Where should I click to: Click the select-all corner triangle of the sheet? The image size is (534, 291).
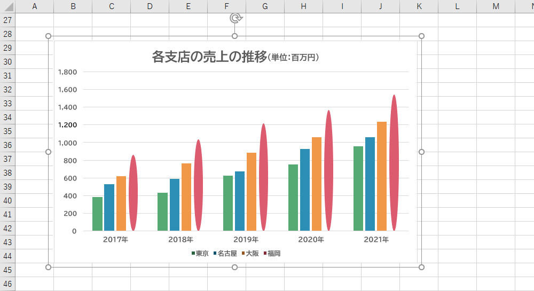(x=8, y=6)
